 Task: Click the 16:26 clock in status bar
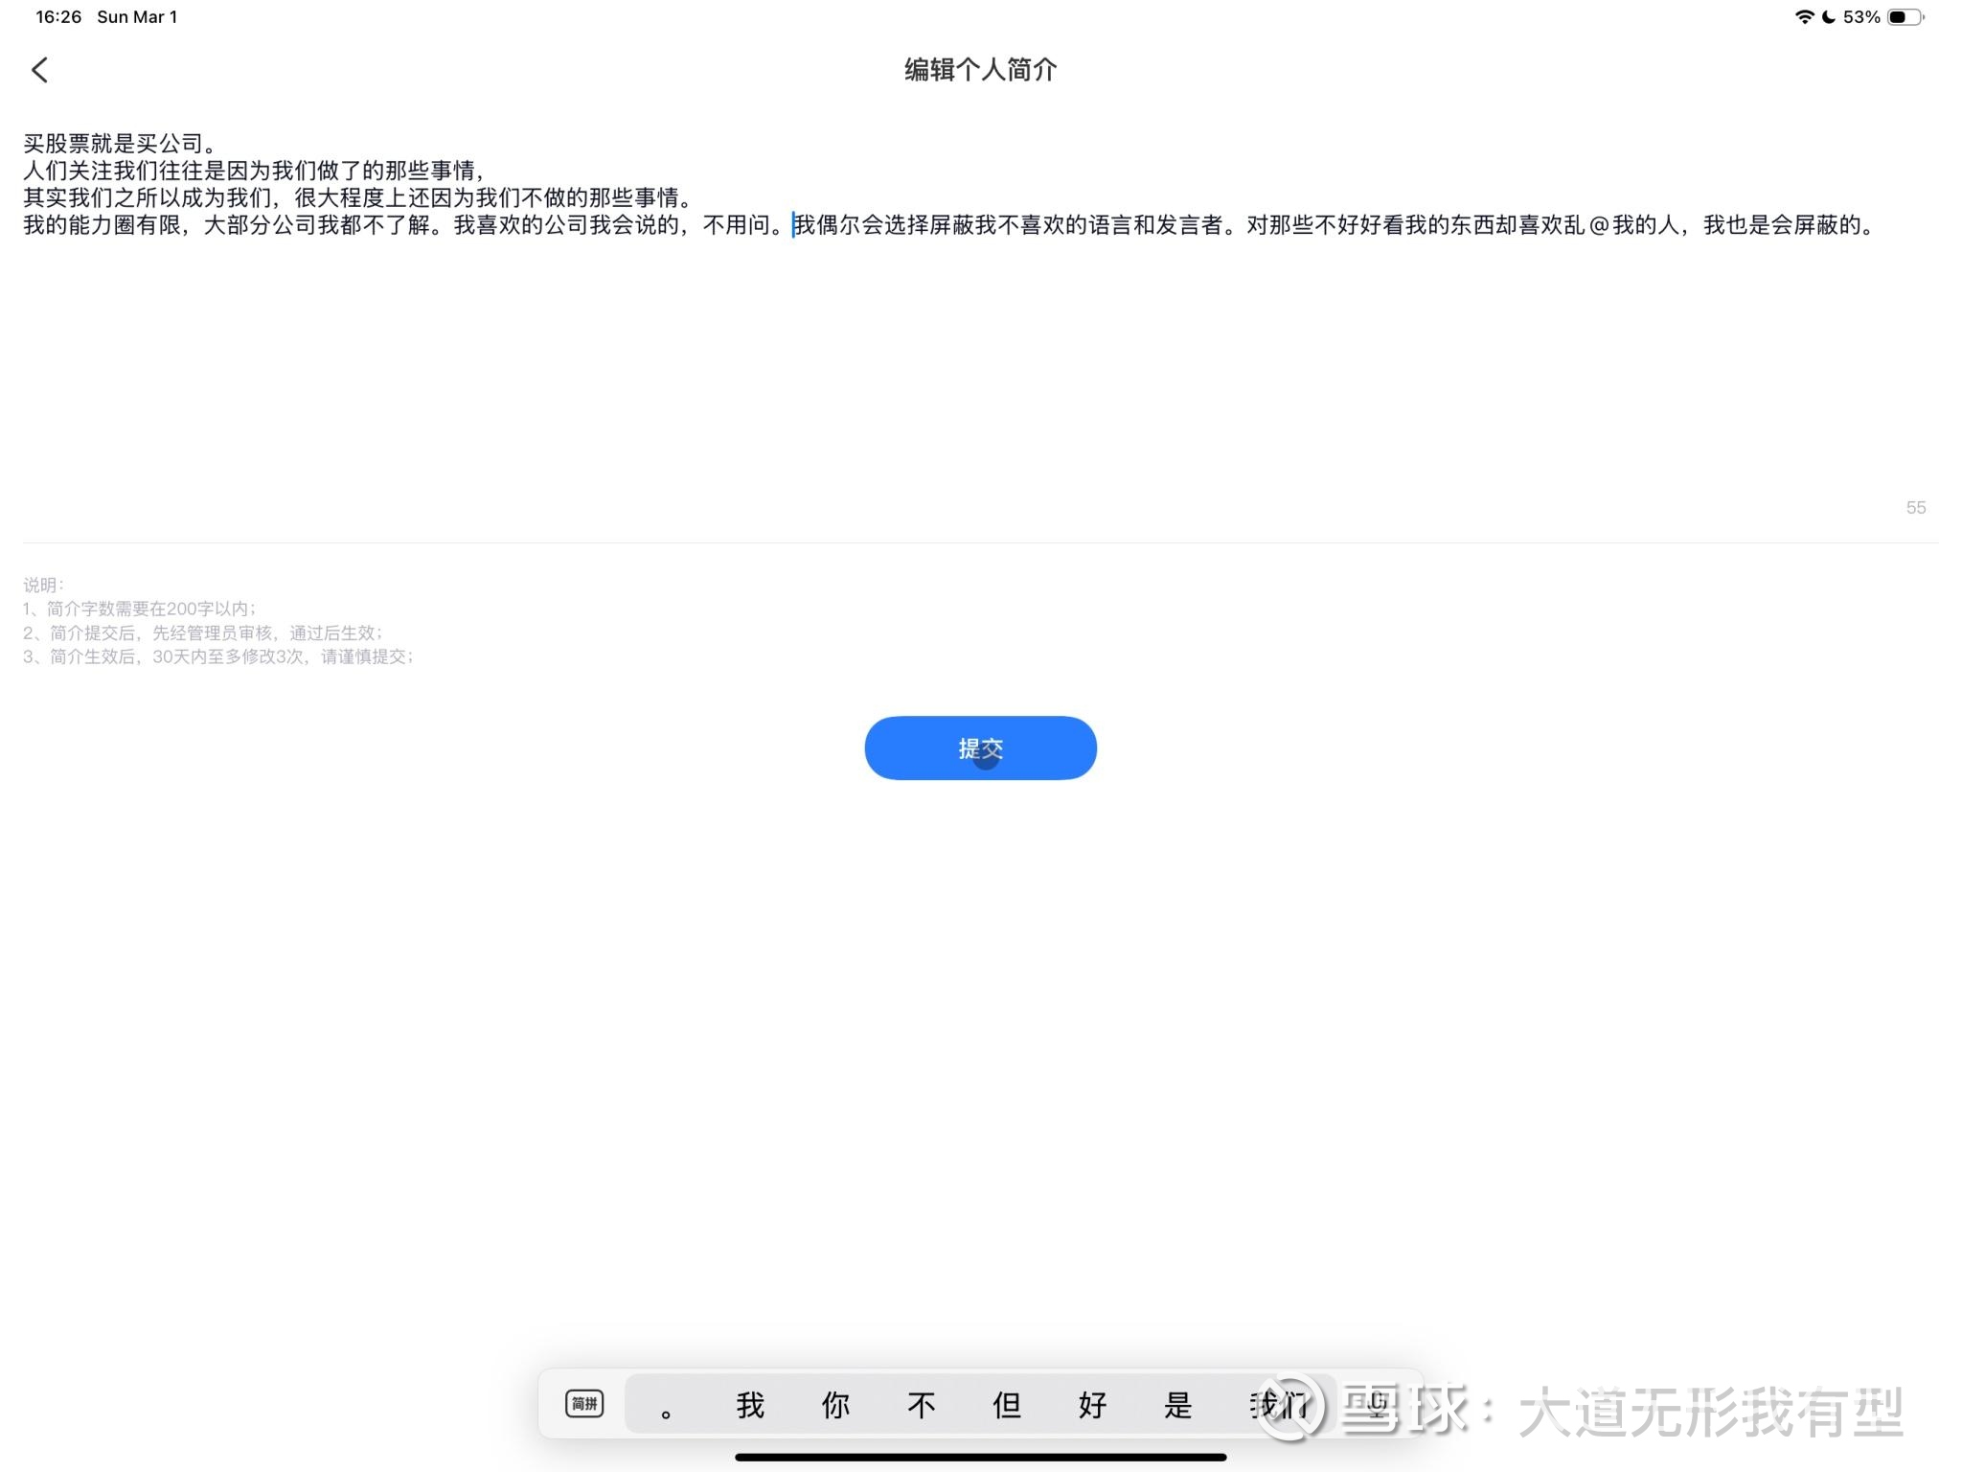58,17
